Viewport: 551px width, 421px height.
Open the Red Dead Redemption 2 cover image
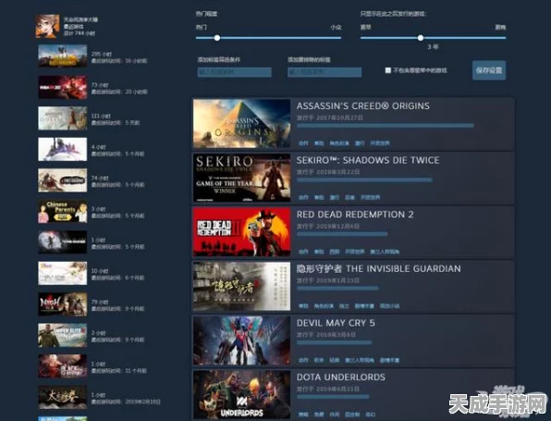[242, 231]
